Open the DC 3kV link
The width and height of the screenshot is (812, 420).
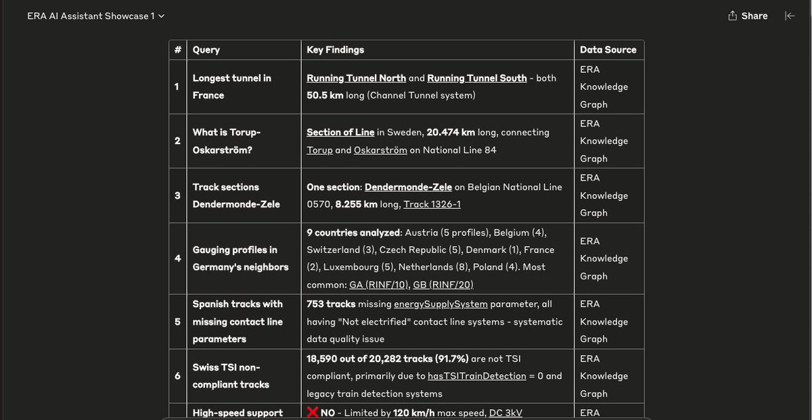505,413
